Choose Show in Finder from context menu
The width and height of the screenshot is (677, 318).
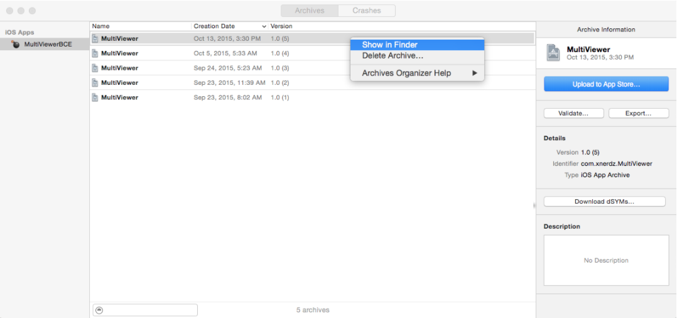(417, 45)
